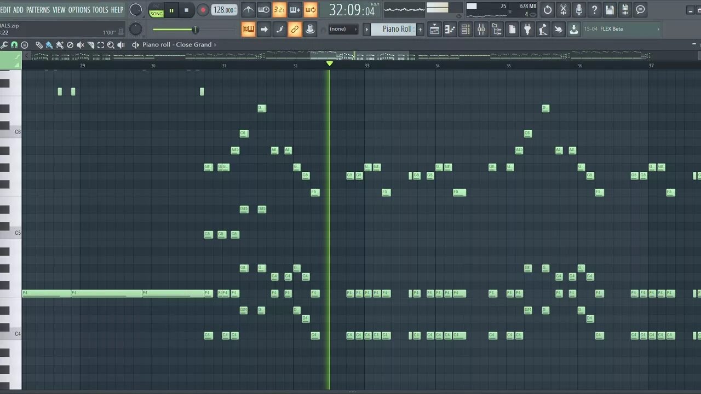Screen dimensions: 701x394
Task: Open the Mixer window icon
Action: pos(481,30)
